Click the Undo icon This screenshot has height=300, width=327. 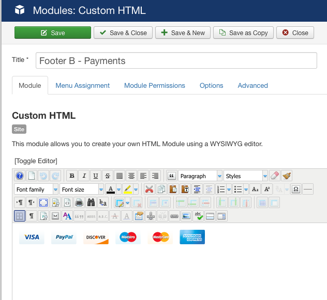tap(43, 176)
